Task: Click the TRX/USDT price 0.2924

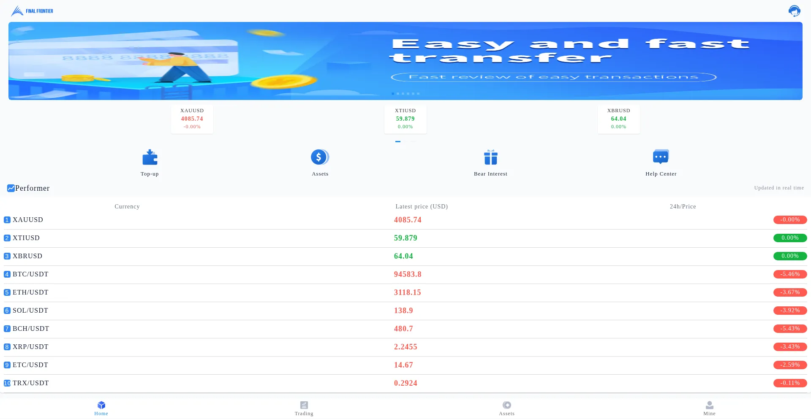Action: pos(405,383)
